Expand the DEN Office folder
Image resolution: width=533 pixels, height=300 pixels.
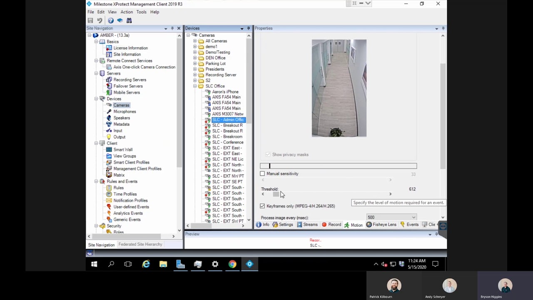tap(194, 58)
